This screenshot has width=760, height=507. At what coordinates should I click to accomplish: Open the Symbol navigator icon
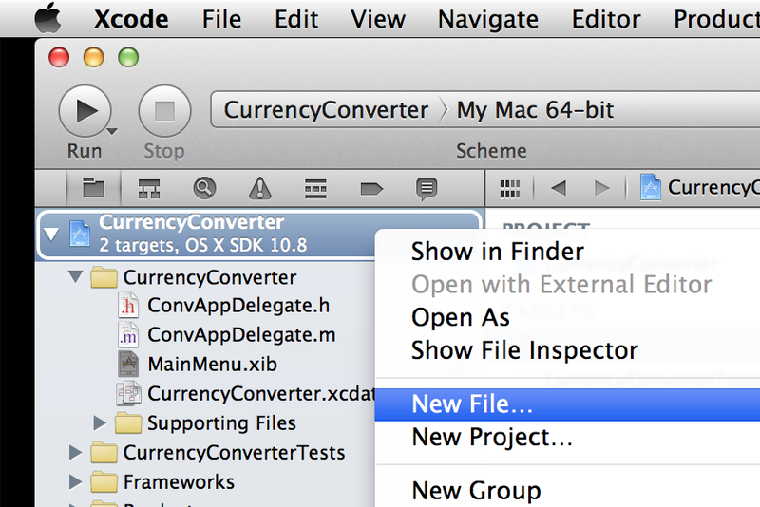coord(148,187)
